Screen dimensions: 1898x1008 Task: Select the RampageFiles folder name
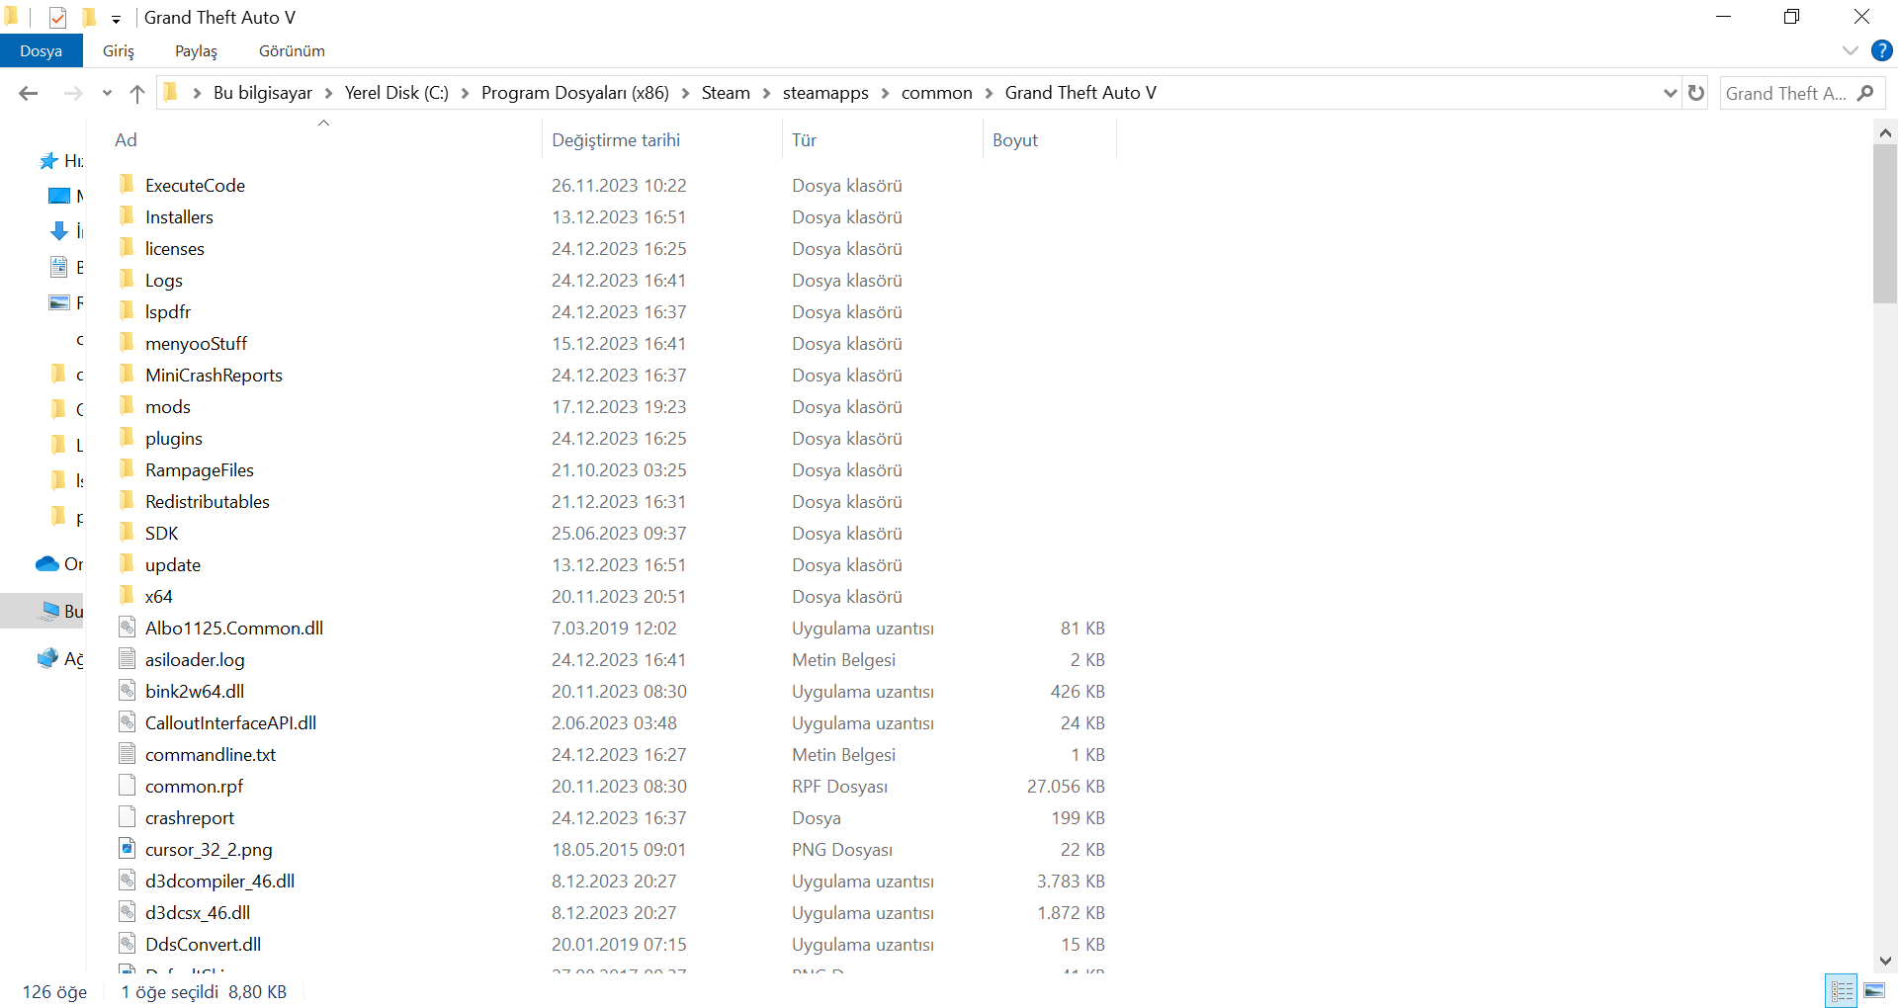(x=200, y=469)
